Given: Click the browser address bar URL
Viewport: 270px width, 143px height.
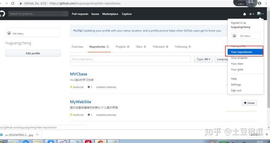Looking at the screenshot, I should (85, 3).
